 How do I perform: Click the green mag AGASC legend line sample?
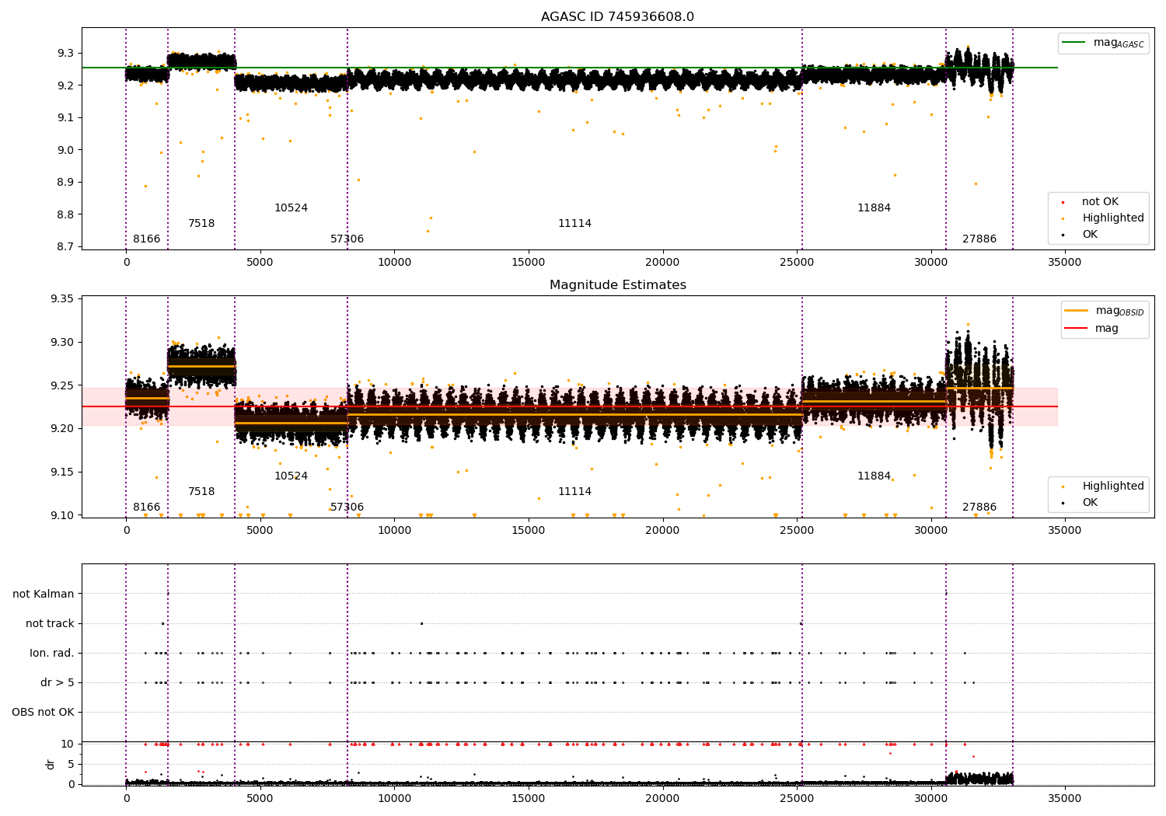pyautogui.click(x=1073, y=43)
